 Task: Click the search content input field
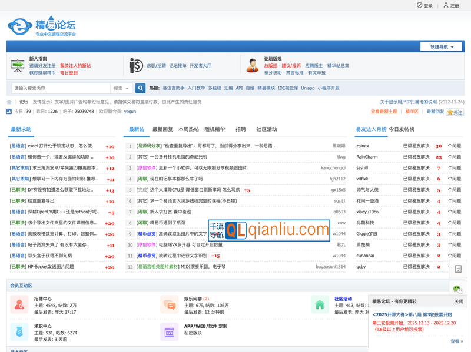[x=59, y=89]
